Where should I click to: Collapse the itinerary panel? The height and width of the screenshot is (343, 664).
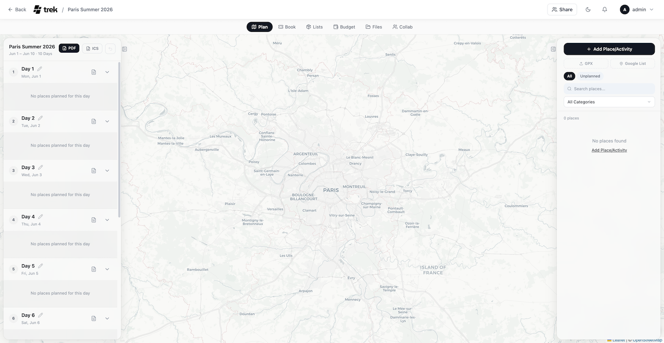124,49
